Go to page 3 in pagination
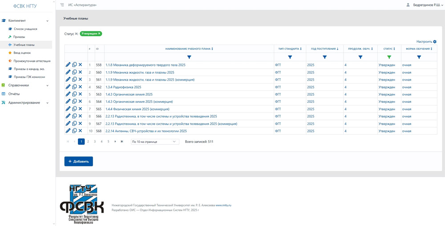This screenshot has width=445, height=226. pyautogui.click(x=95, y=142)
